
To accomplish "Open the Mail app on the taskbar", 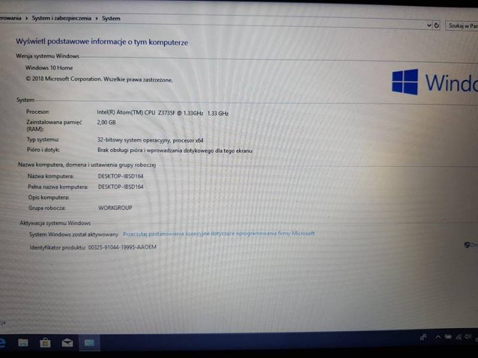I will [68, 342].
